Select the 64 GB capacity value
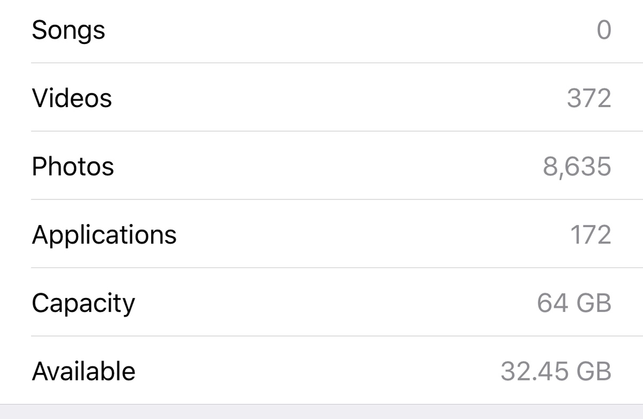This screenshot has height=419, width=643. point(574,303)
